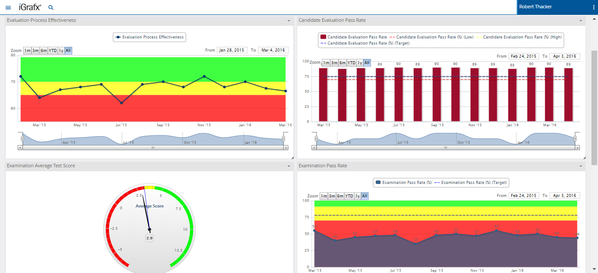Click the right scroll arrow of the Evaluation Process Effectiveness navigator
The height and width of the screenshot is (273, 598).
pyautogui.click(x=285, y=148)
